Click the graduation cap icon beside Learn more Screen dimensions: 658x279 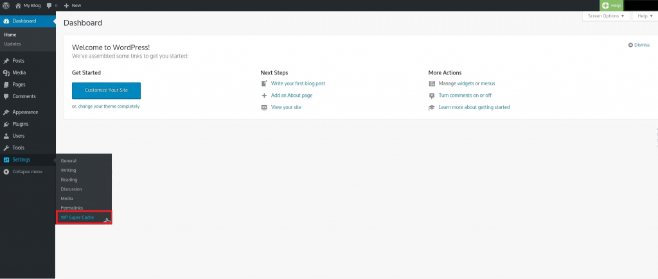(432, 107)
